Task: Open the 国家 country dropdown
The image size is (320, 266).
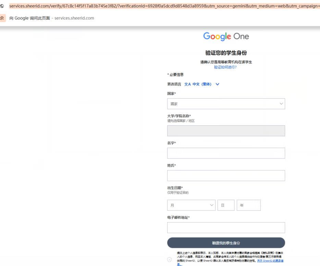Action: pos(226,104)
